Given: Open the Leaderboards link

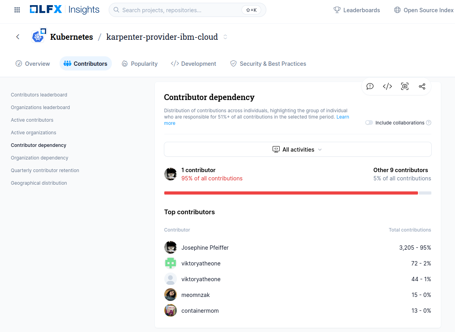Looking at the screenshot, I should 357,10.
